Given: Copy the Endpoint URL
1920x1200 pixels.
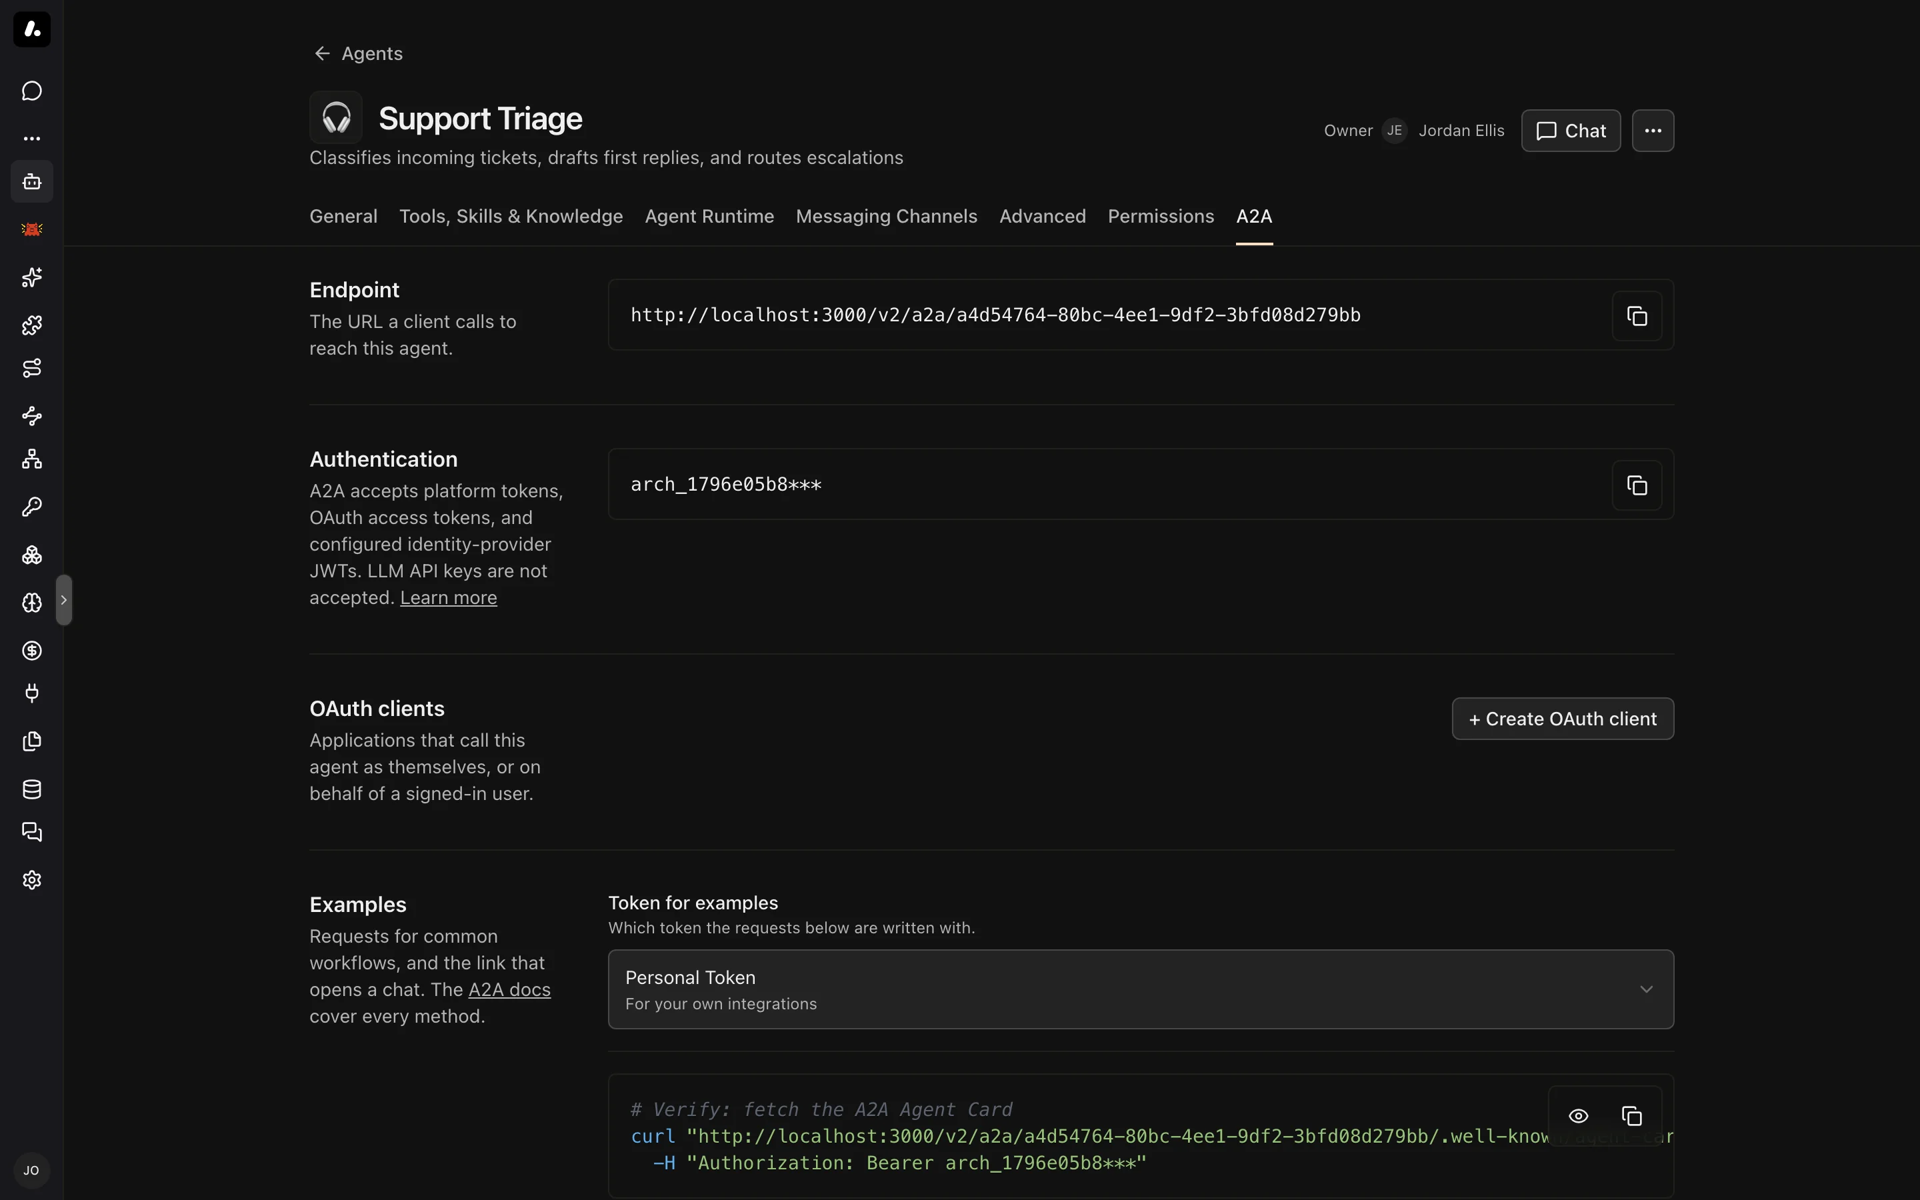Looking at the screenshot, I should [x=1637, y=316].
